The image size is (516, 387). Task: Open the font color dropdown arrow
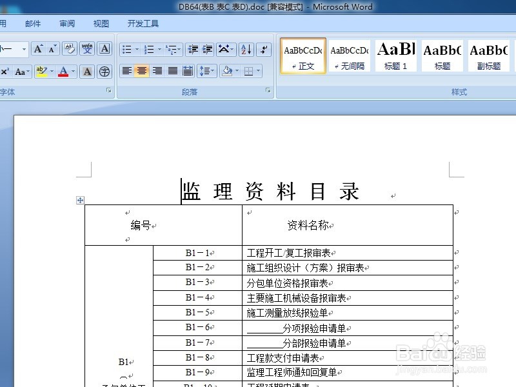[x=72, y=71]
